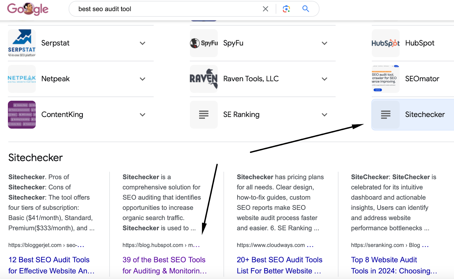Select the HubSpot entry label
The image size is (454, 279).
click(420, 43)
